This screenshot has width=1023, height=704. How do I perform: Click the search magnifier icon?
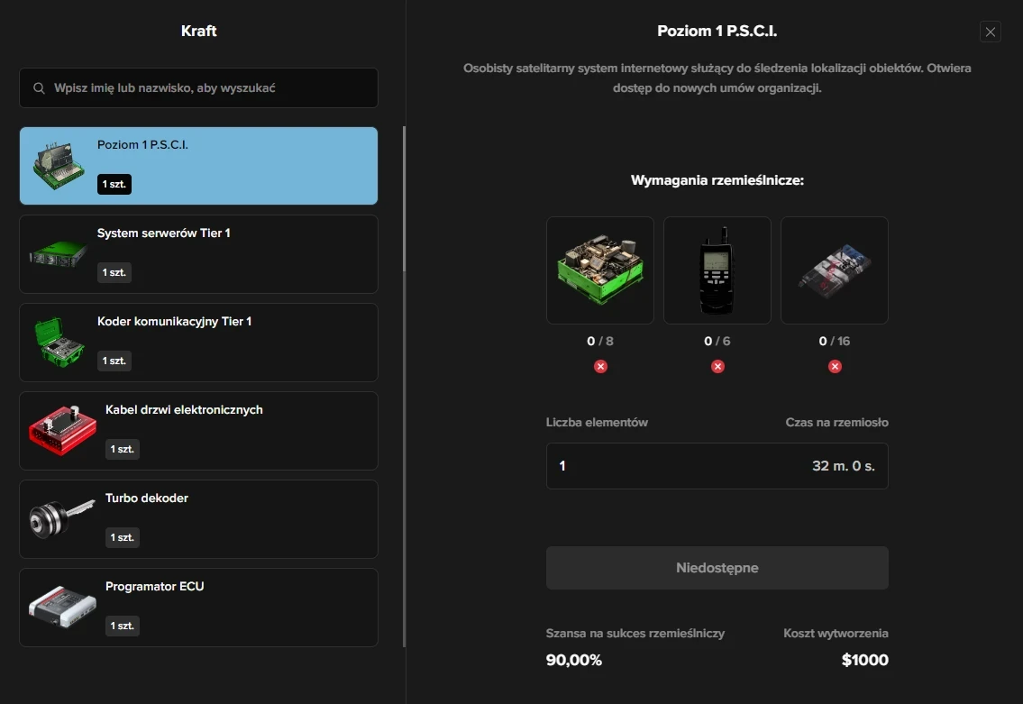tap(39, 88)
